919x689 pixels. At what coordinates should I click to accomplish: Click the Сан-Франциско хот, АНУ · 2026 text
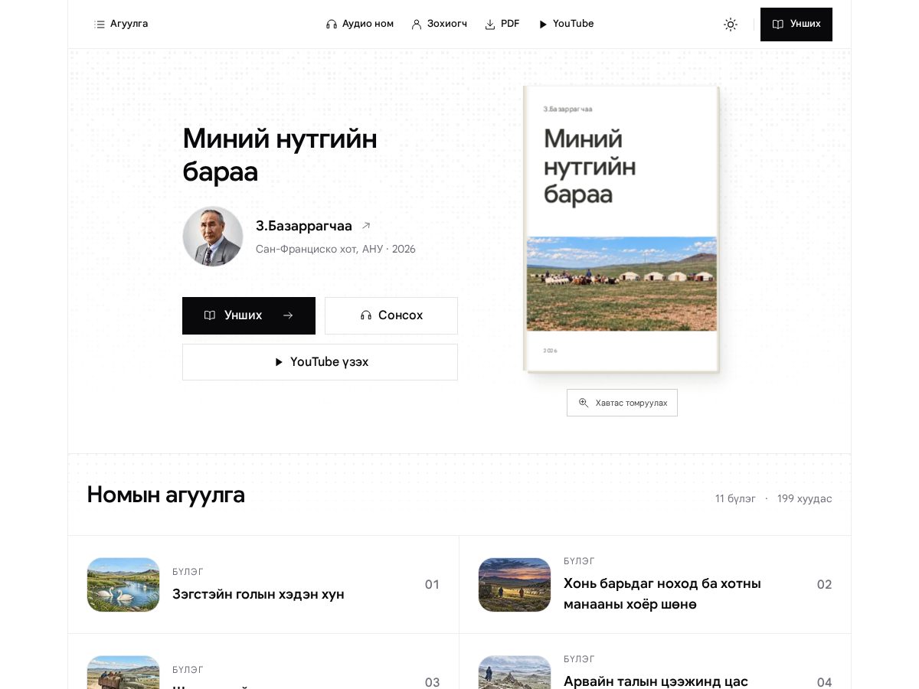335,250
